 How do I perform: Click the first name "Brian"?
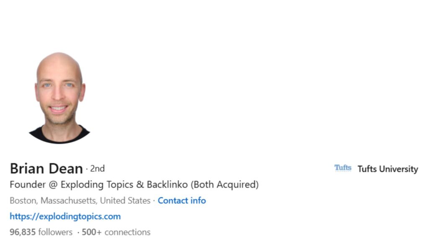(x=25, y=169)
